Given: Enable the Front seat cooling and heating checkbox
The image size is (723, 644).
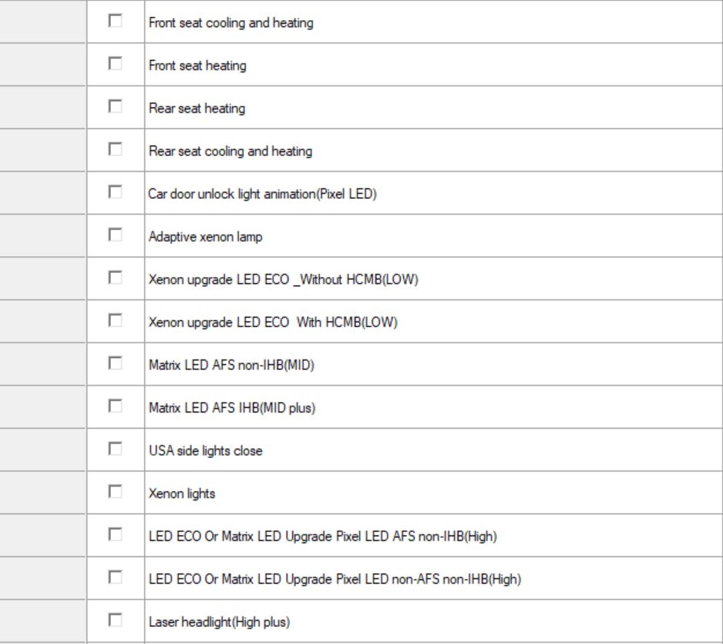Looking at the screenshot, I should pos(116,22).
